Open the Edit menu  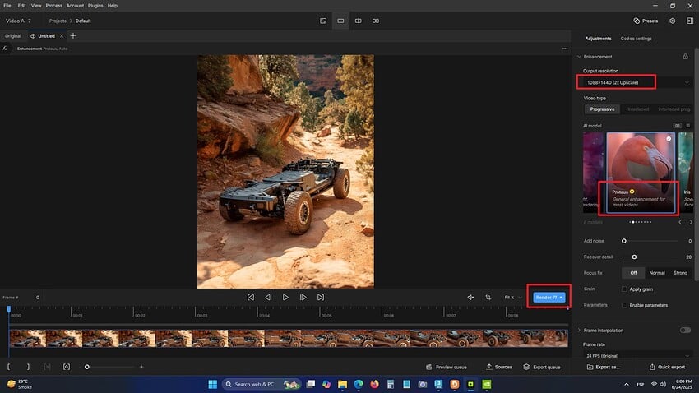coord(21,6)
